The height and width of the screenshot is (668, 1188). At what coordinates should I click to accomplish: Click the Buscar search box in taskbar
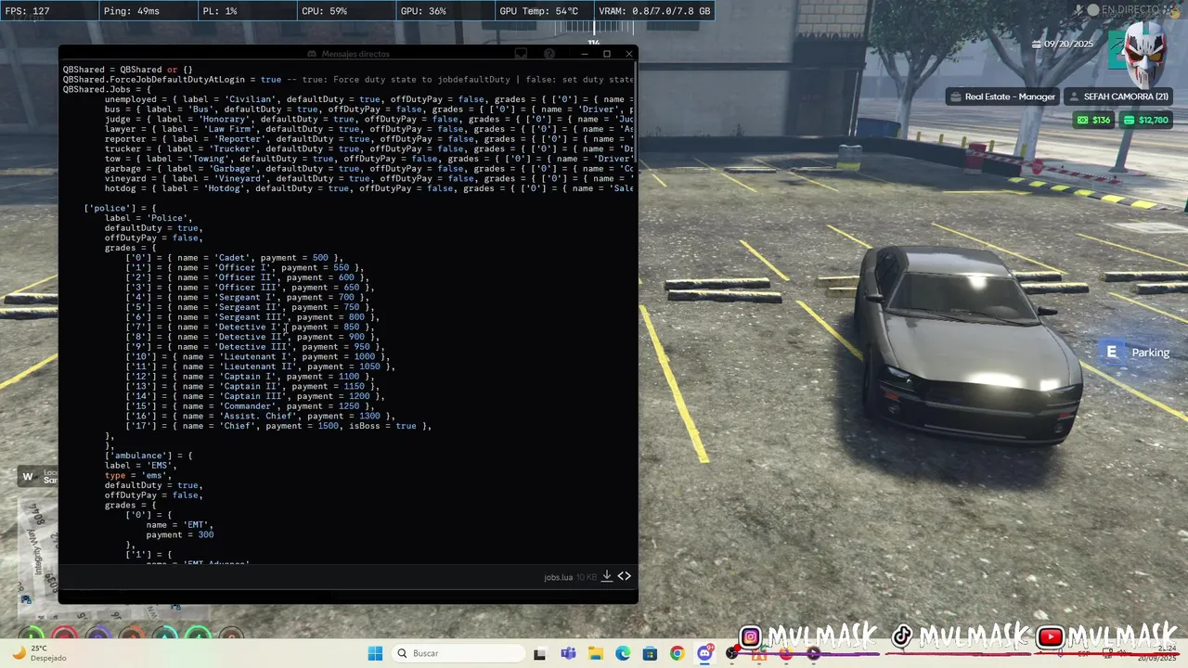[459, 653]
